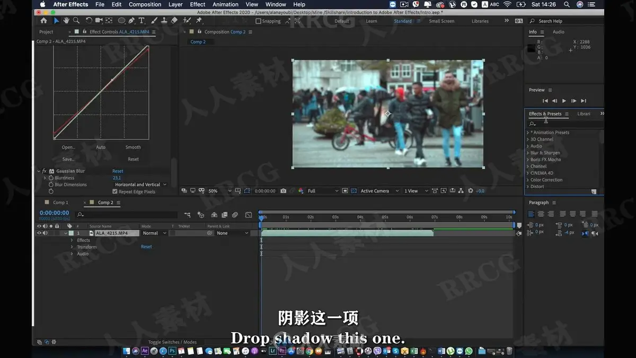Switch to the Audio panel tab
Viewport: 636px width, 358px height.
pyautogui.click(x=559, y=32)
